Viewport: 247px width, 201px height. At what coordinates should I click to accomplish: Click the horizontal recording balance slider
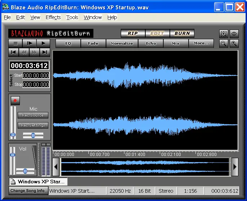[x=33, y=135]
